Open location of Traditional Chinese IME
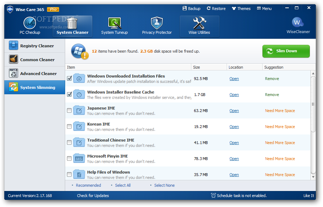Image resolution: width=323 pixels, height=207 pixels. (x=234, y=143)
